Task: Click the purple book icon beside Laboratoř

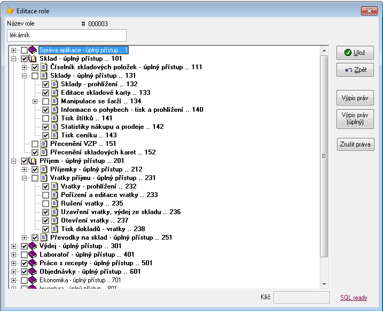Action: coord(33,255)
